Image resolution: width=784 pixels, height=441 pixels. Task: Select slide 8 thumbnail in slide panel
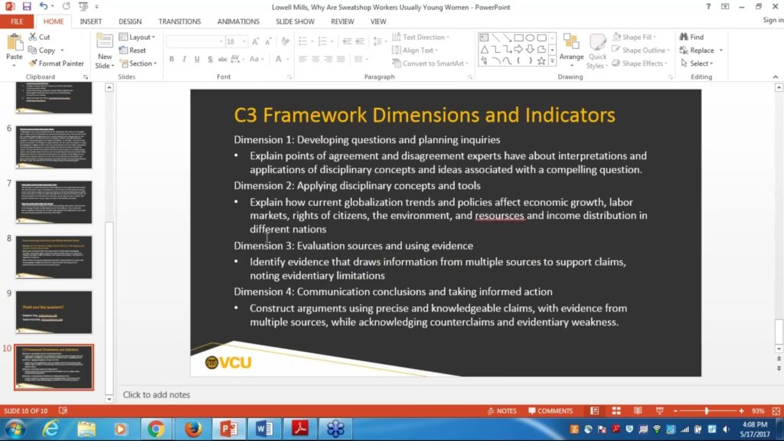54,257
